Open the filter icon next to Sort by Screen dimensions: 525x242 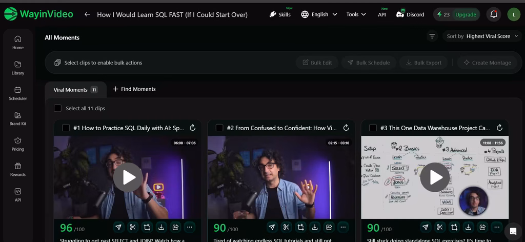click(x=432, y=36)
